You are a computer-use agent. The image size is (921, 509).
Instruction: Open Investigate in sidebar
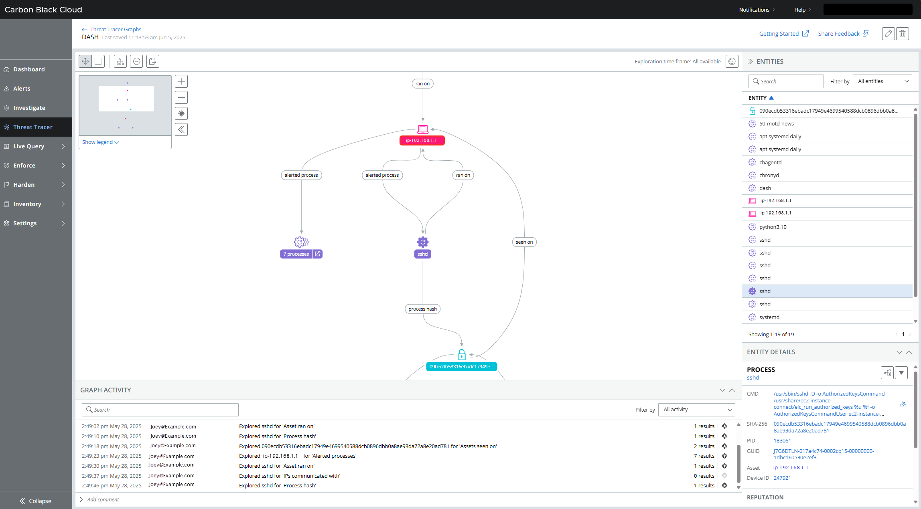click(x=36, y=108)
